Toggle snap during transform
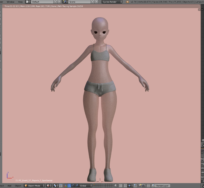Viewport: 204px width, 188px height. (x=125, y=186)
